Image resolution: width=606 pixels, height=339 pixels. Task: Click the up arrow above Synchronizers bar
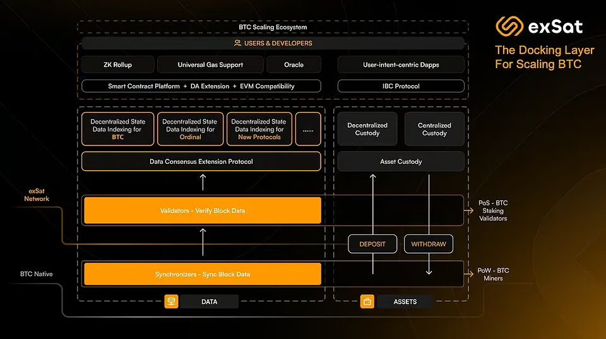pyautogui.click(x=203, y=242)
